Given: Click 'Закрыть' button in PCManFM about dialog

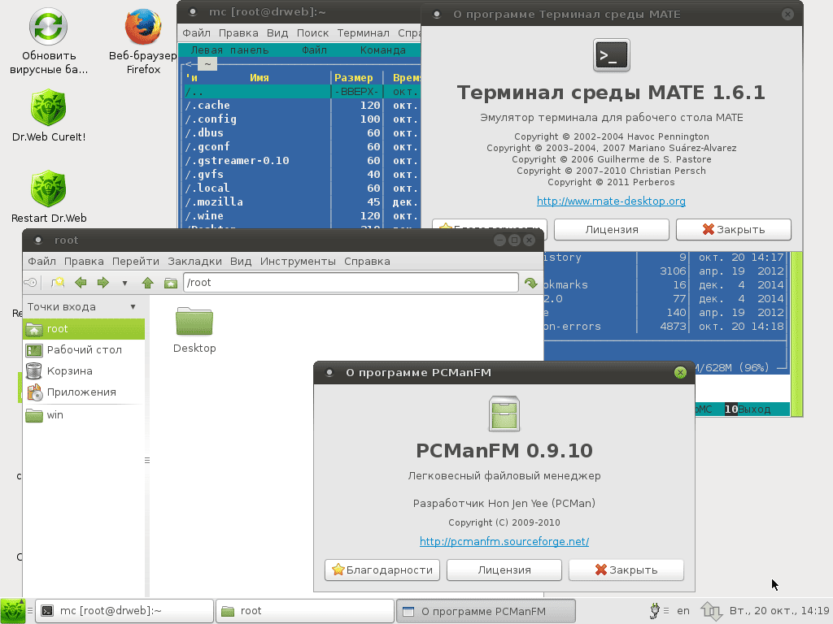Looking at the screenshot, I should click(626, 570).
